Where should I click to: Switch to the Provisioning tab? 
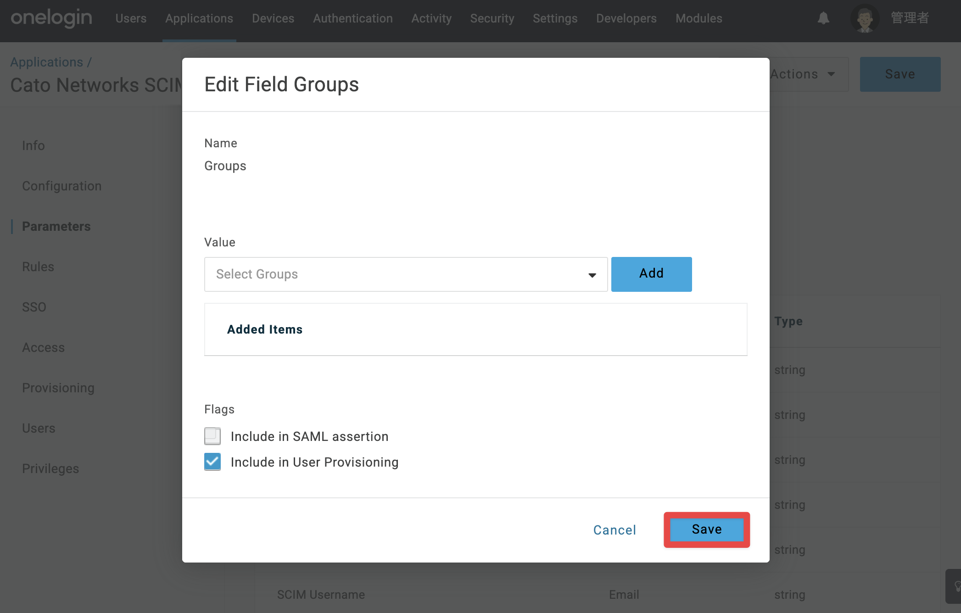[58, 388]
